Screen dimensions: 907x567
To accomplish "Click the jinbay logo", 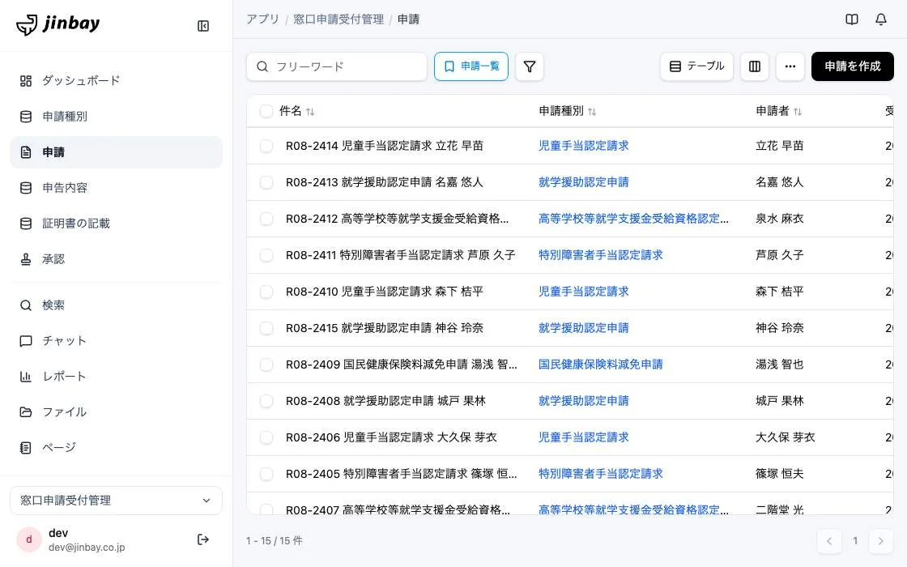I will [57, 24].
